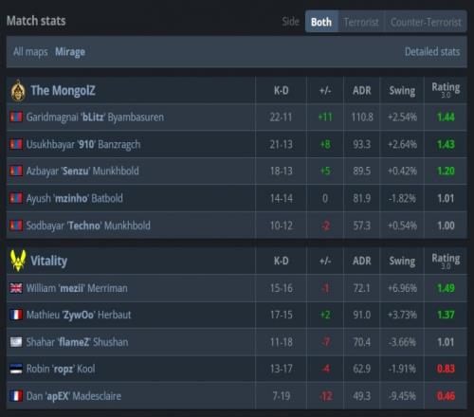Select the Mirage map tab
Viewport: 474px width, 417px height.
pos(70,52)
